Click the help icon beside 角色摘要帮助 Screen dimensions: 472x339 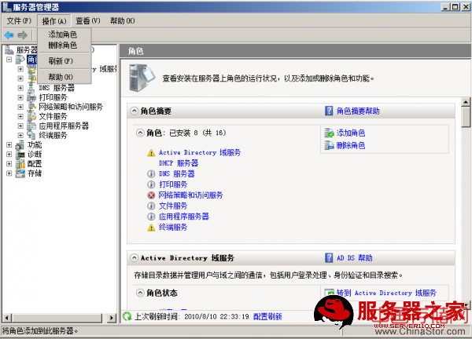(x=329, y=111)
